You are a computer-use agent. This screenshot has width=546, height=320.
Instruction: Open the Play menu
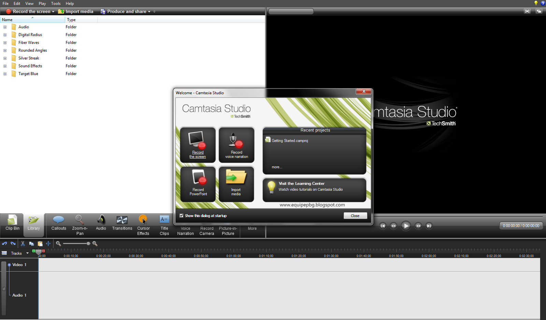coord(42,3)
